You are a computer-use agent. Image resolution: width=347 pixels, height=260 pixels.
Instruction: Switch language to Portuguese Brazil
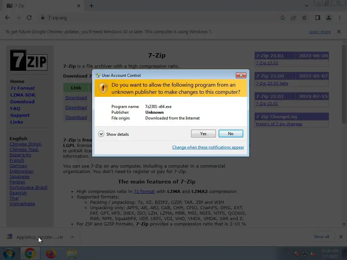28,188
